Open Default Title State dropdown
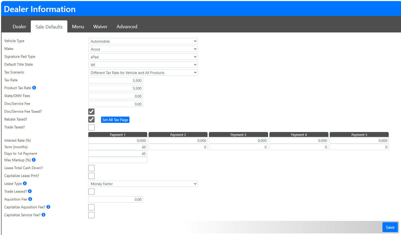Viewport: 401px width, 235px height. click(x=143, y=65)
